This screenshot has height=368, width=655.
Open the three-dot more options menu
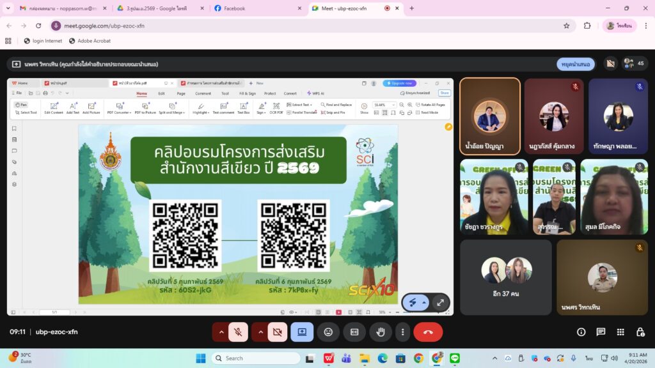[402, 332]
